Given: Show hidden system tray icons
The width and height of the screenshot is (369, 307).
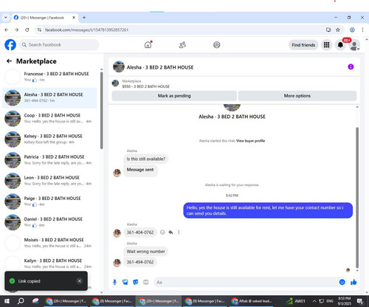Looking at the screenshot, I should point(314,301).
